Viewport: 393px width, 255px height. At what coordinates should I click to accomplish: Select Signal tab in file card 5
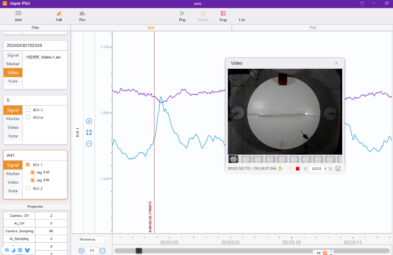13,110
